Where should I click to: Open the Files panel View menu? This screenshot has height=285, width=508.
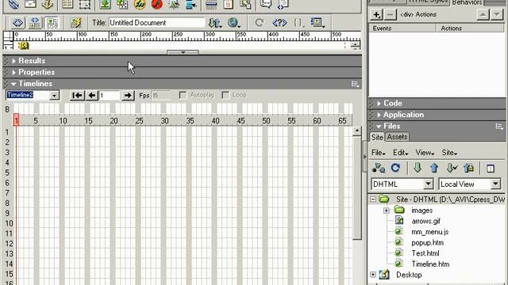pyautogui.click(x=425, y=153)
